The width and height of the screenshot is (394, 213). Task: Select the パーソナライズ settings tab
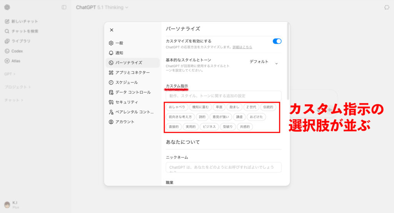tap(133, 63)
